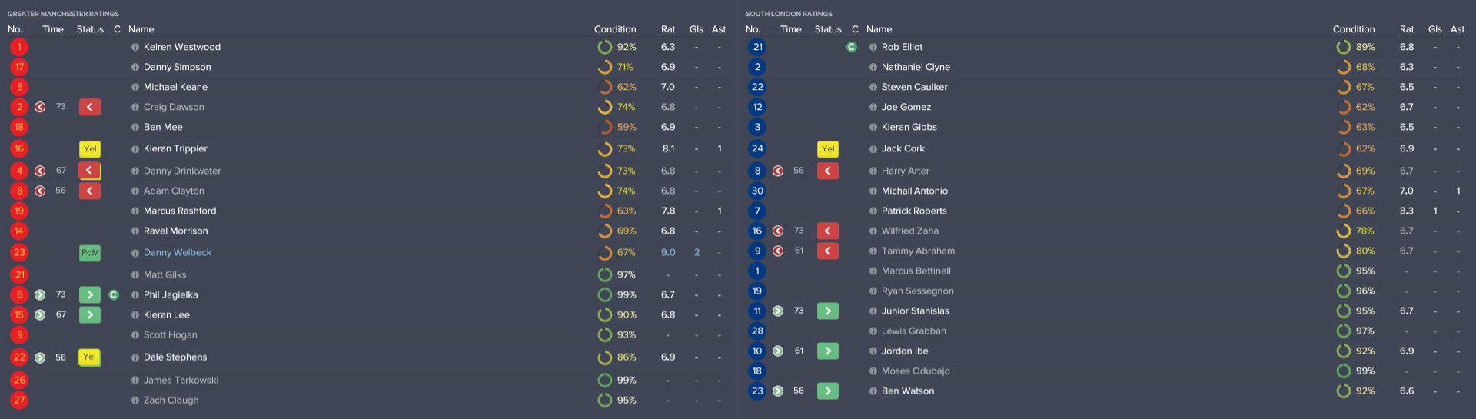1476x419 pixels.
Task: Click the PoM badge for Danny Welbeck
Action: 89,252
